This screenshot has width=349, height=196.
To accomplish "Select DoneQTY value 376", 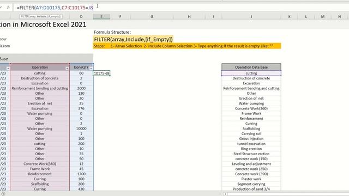I will click(81, 108).
